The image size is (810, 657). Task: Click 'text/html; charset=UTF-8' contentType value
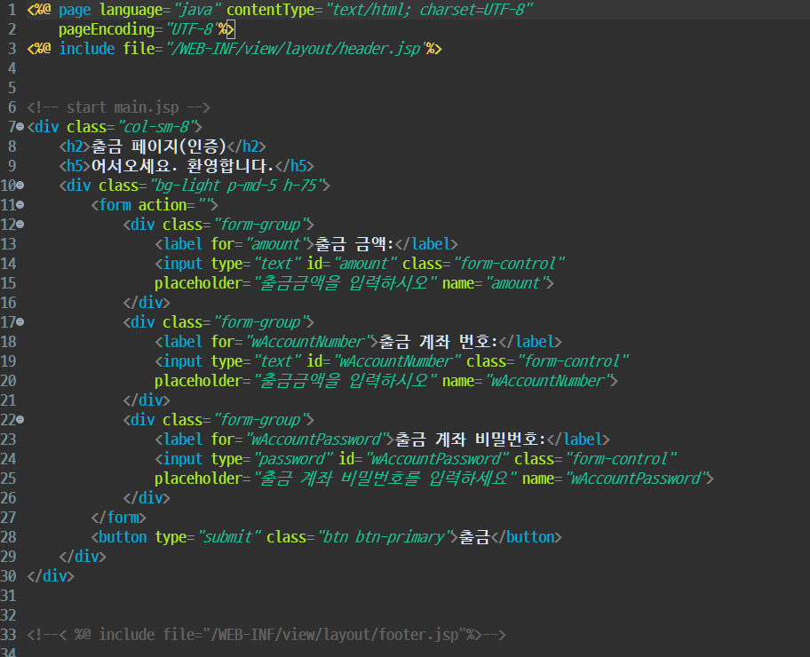coord(429,10)
